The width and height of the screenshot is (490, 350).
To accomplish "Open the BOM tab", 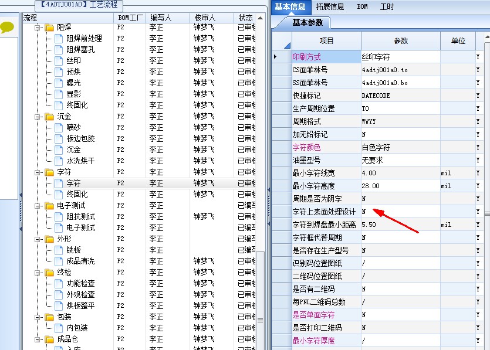I will [362, 7].
